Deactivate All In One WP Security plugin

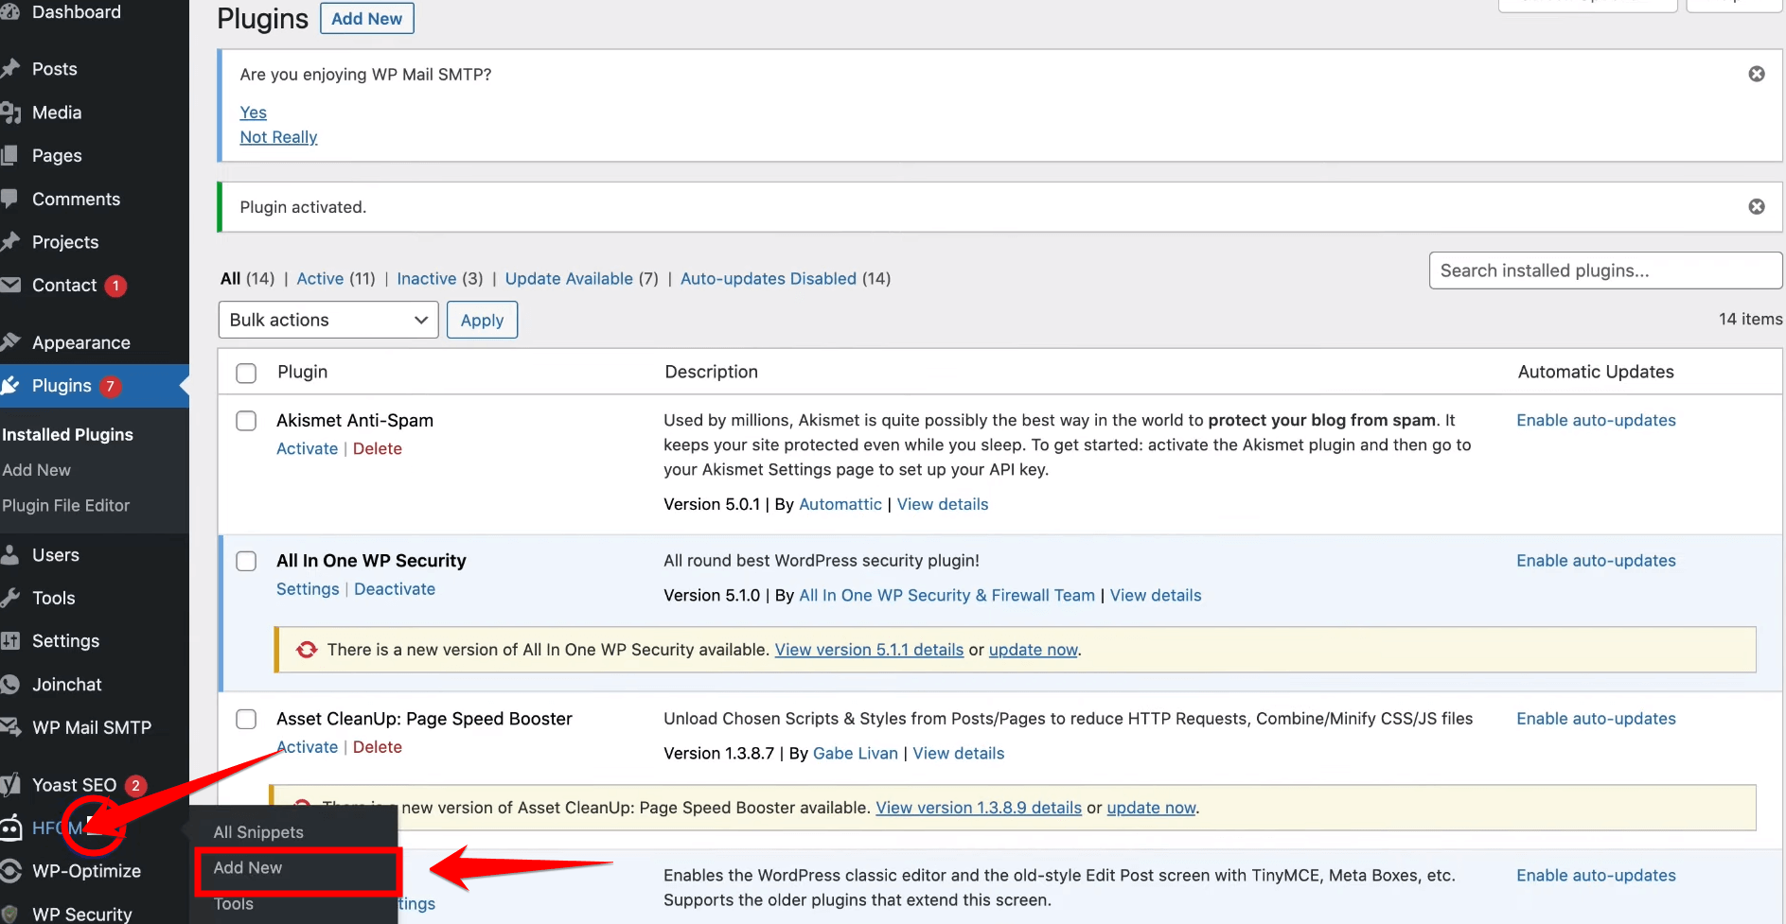[395, 589]
